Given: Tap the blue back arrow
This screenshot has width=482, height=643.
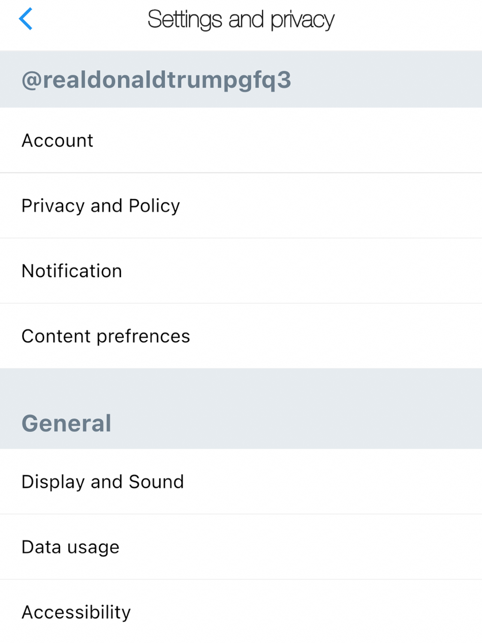Looking at the screenshot, I should tap(26, 19).
